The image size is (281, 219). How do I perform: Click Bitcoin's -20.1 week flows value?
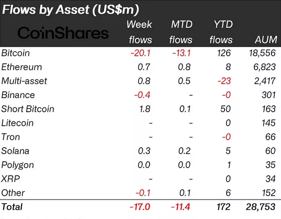[x=142, y=53]
